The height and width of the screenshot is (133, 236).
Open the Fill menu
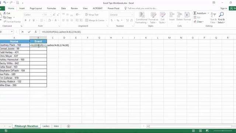[197, 17]
